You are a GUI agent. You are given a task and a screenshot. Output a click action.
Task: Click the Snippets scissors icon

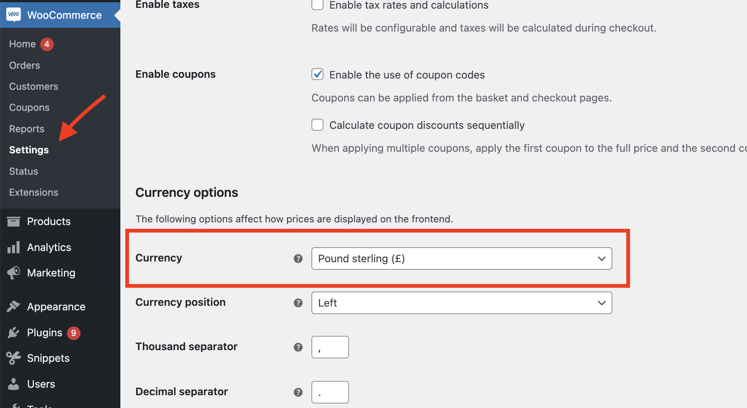tap(14, 358)
